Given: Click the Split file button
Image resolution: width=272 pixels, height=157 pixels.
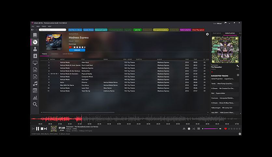Looking at the screenshot, I should [137, 30].
